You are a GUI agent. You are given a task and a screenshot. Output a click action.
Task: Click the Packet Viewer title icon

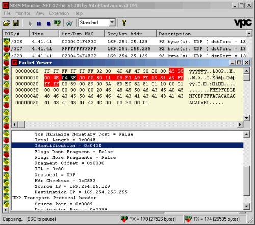click(x=15, y=63)
